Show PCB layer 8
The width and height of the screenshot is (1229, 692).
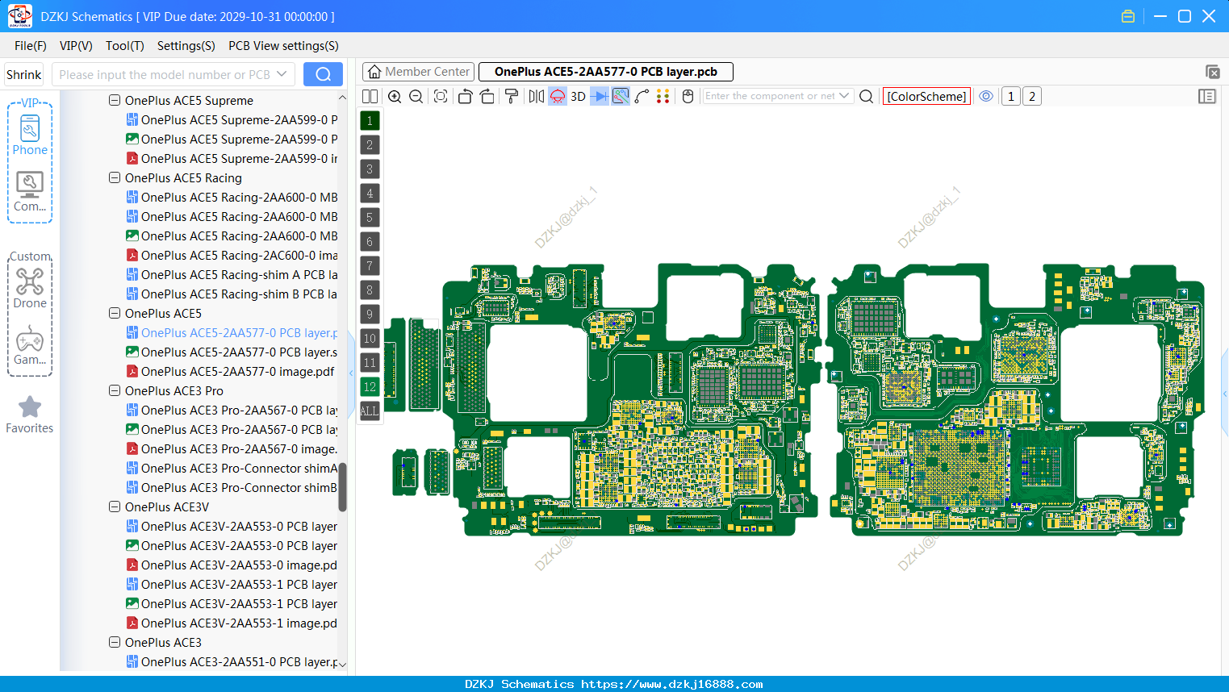pos(370,290)
